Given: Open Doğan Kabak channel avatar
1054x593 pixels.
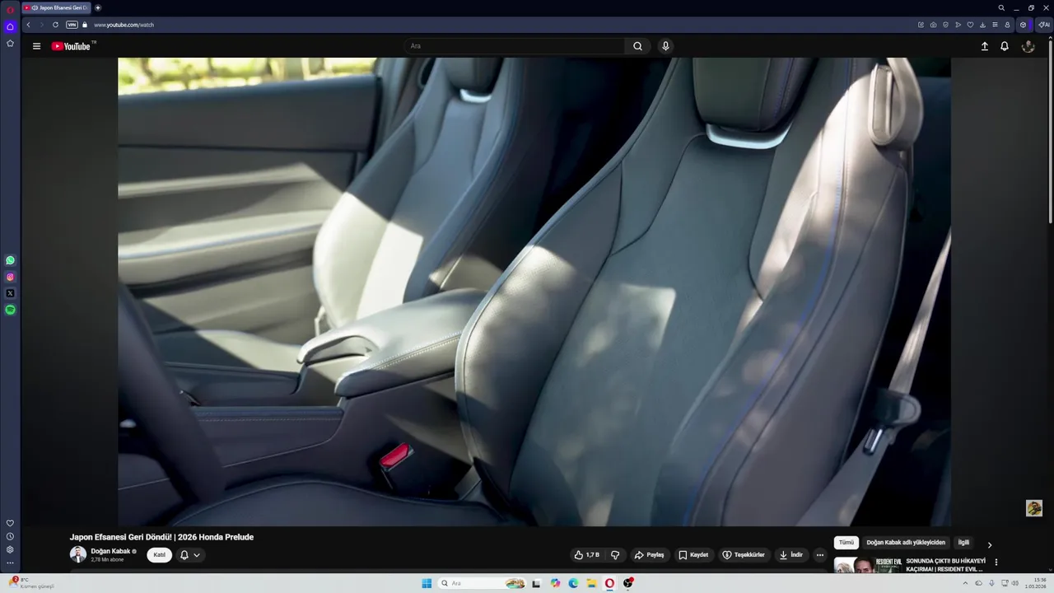Looking at the screenshot, I should click(77, 554).
